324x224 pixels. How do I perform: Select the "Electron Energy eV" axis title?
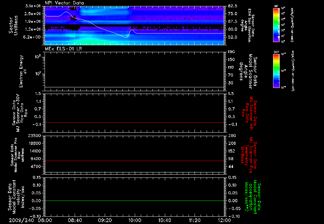pyautogui.click(x=23, y=71)
